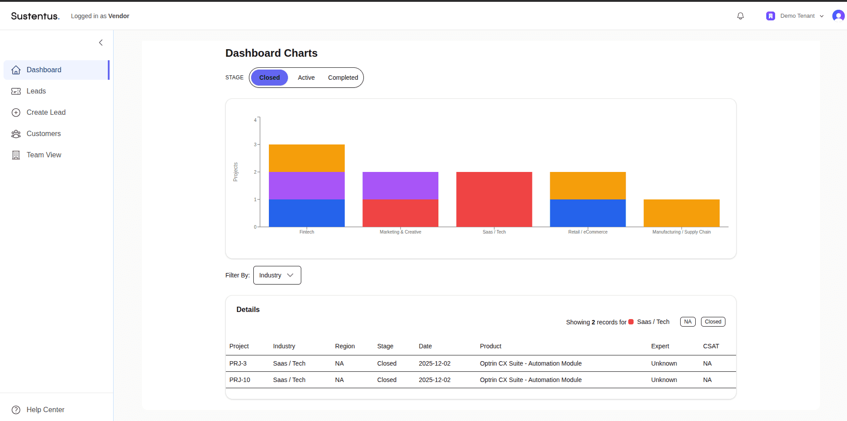Screen dimensions: 847x421
Task: Select the Closed stage filter
Action: coord(269,78)
